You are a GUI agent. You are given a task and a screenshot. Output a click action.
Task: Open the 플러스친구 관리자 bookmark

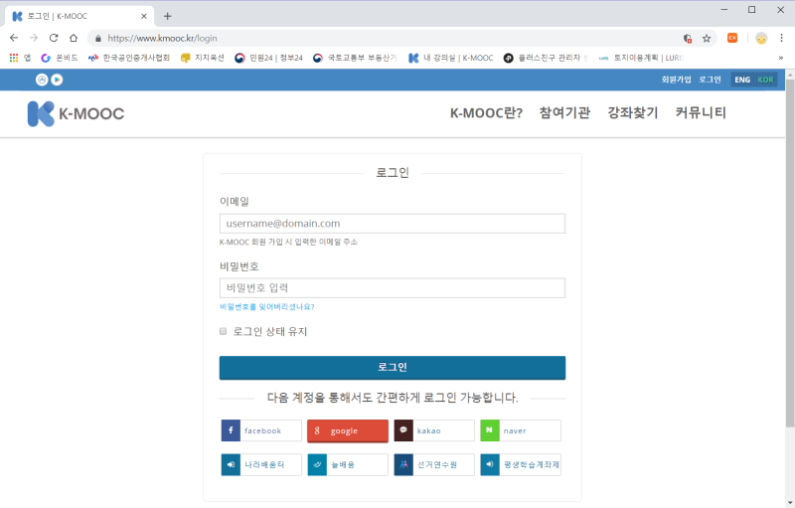[546, 58]
